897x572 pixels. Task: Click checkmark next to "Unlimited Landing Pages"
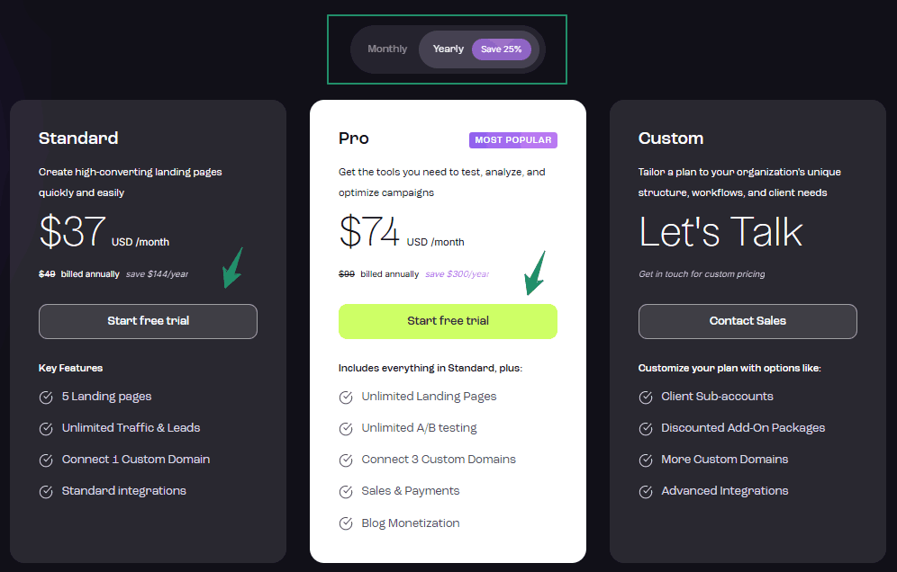(346, 396)
